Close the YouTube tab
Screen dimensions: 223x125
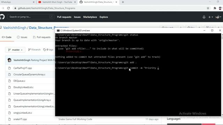pyautogui.click(x=75, y=2)
